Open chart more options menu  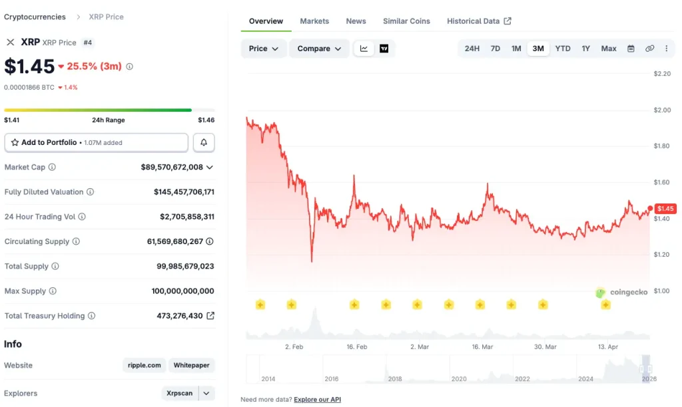pos(666,49)
